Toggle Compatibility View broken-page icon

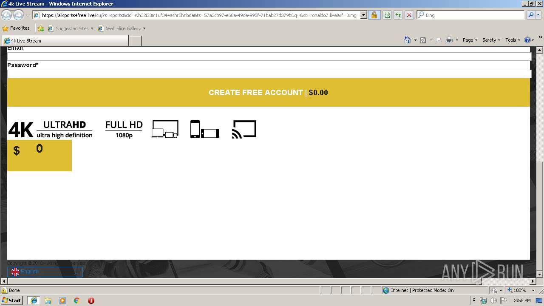[387, 15]
